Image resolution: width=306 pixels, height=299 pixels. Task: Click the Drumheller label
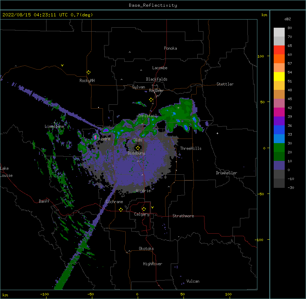(x=226, y=173)
